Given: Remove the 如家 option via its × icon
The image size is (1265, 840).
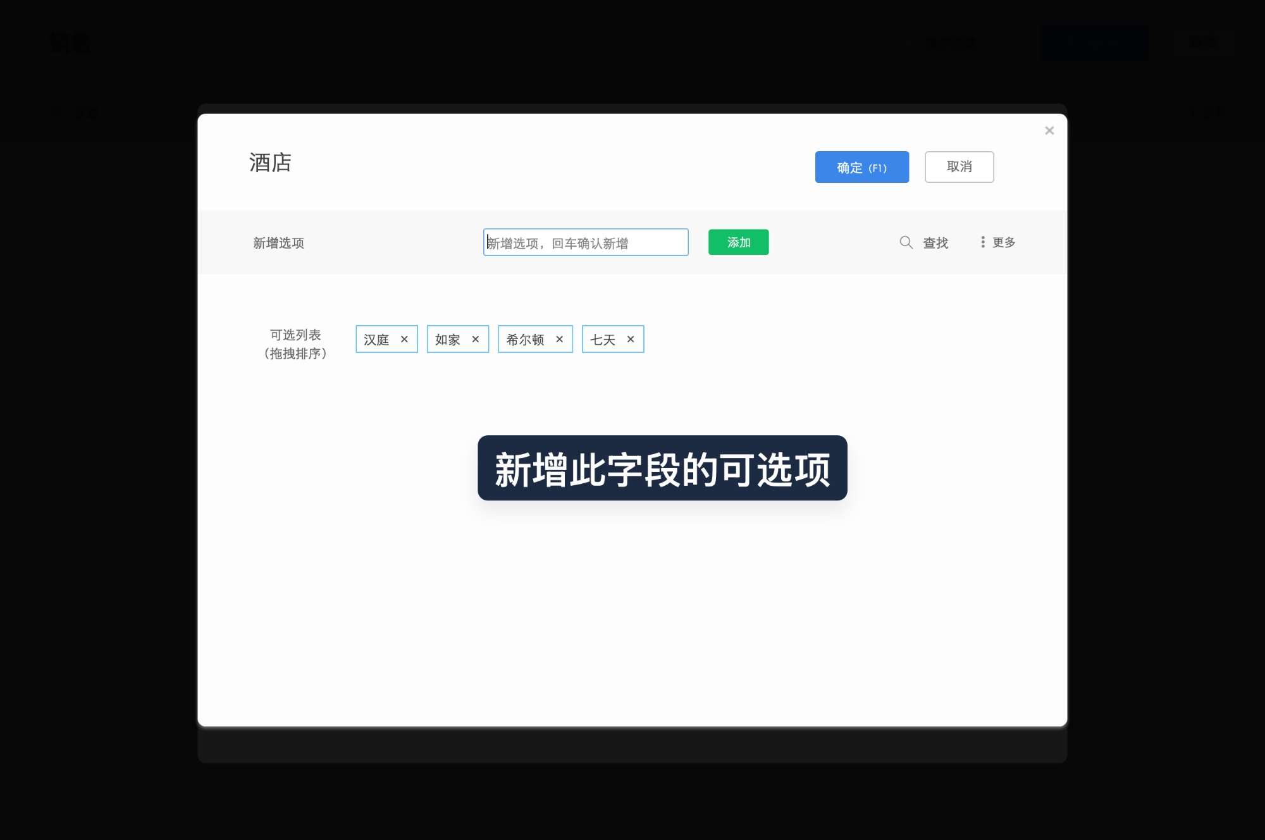Looking at the screenshot, I should coord(476,339).
